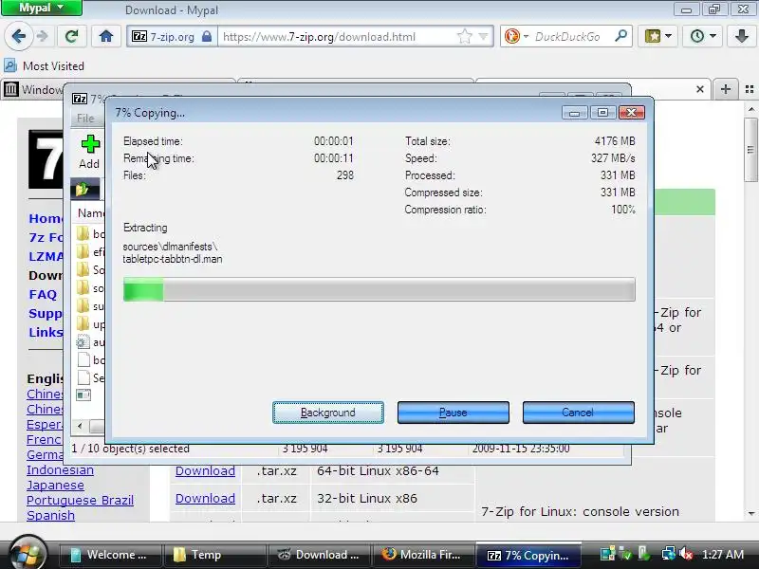Image resolution: width=759 pixels, height=569 pixels.
Task: Click the magnifier search icon
Action: point(620,36)
